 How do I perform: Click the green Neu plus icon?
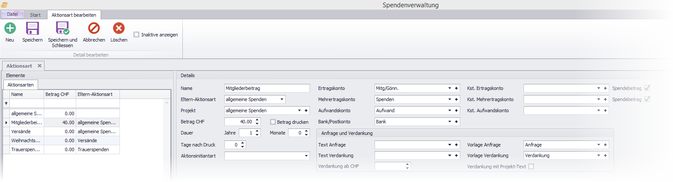(x=10, y=29)
